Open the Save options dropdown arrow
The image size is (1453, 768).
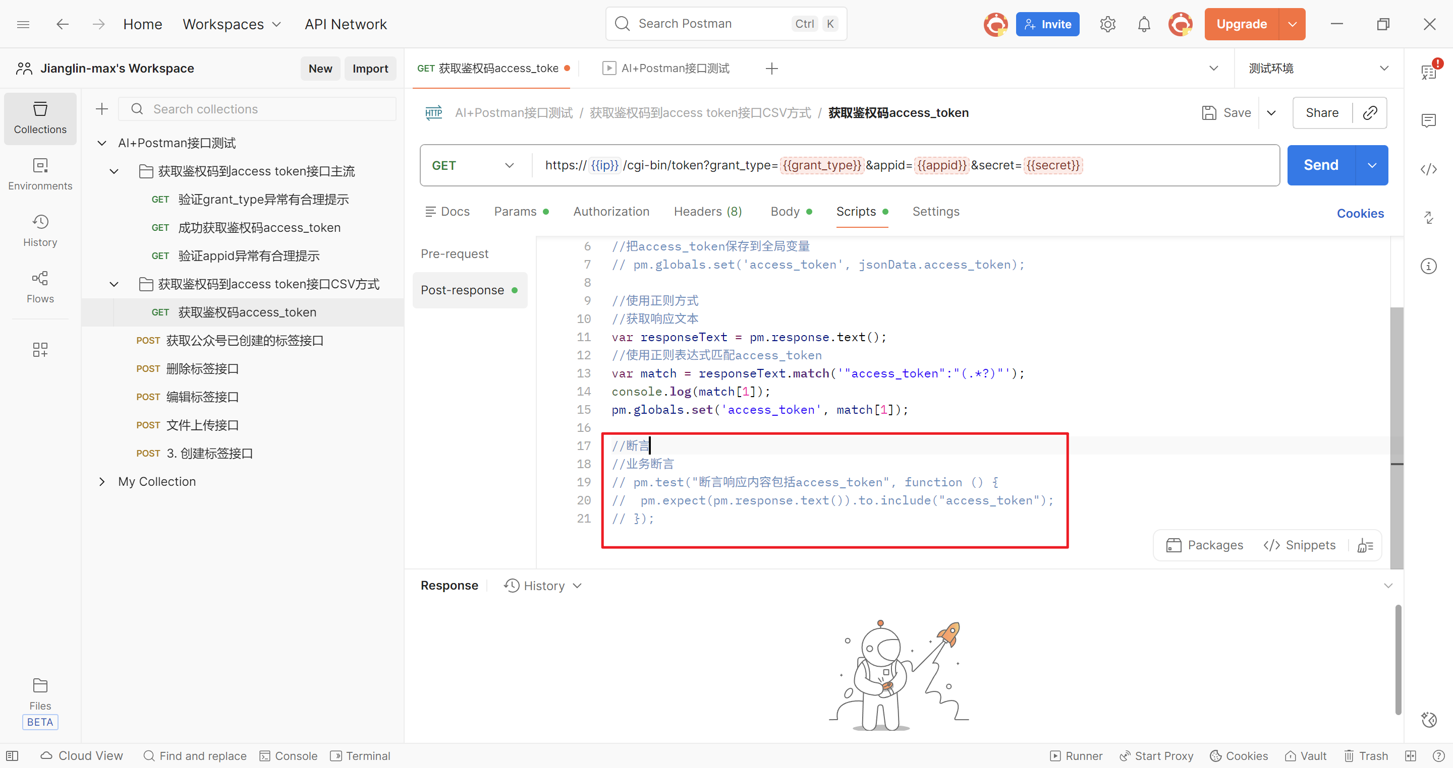(x=1271, y=113)
